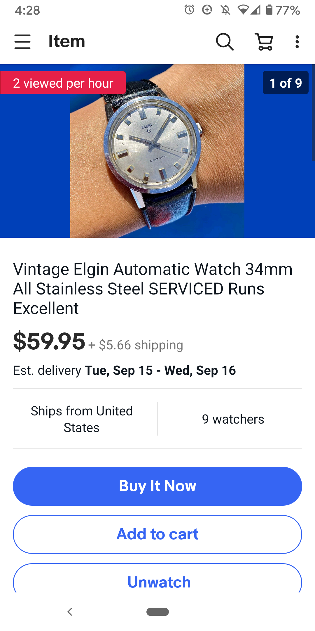Tap the home gesture pill
This screenshot has height=631, width=315.
157,612
